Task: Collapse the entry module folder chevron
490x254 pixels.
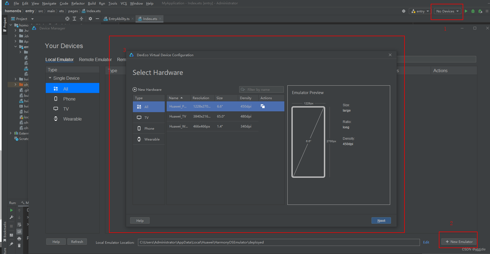Action: coord(15,47)
